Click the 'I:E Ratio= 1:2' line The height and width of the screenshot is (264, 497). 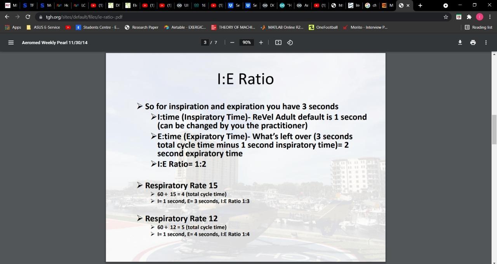click(x=182, y=164)
